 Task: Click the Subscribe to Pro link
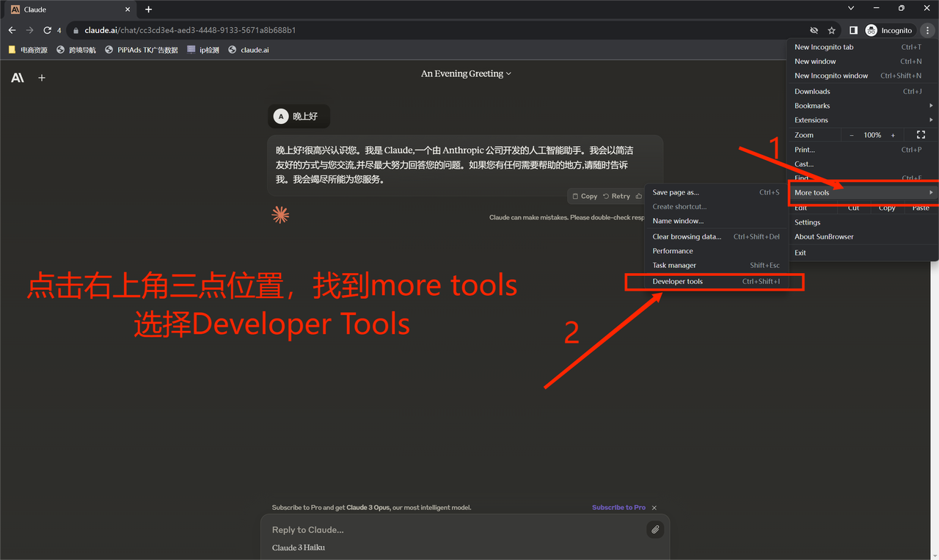[618, 508]
